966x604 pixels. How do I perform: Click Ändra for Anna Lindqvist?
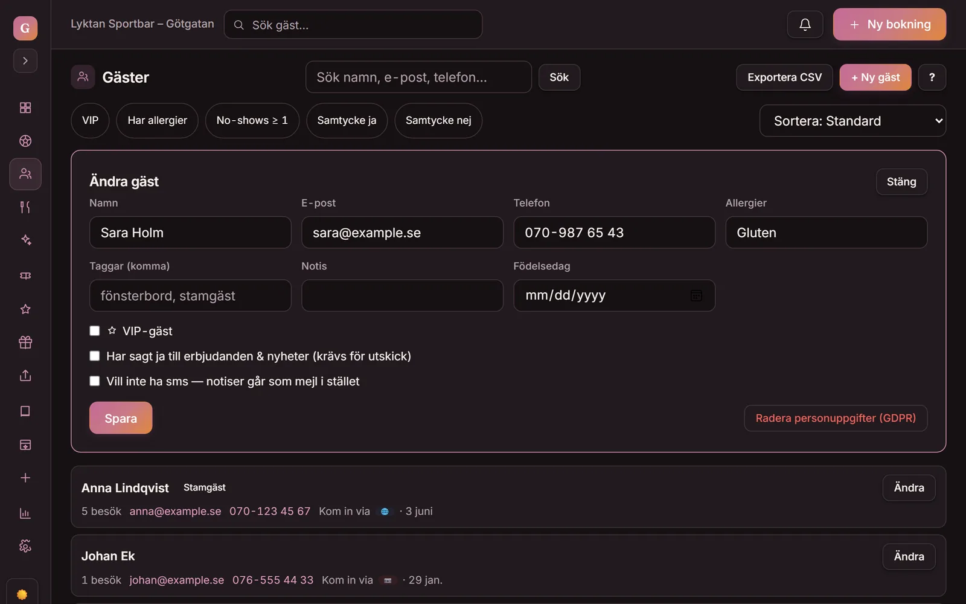(x=909, y=487)
